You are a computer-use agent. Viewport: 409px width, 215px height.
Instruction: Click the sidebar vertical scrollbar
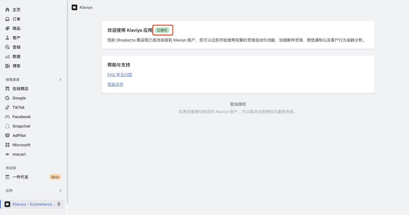point(67,102)
